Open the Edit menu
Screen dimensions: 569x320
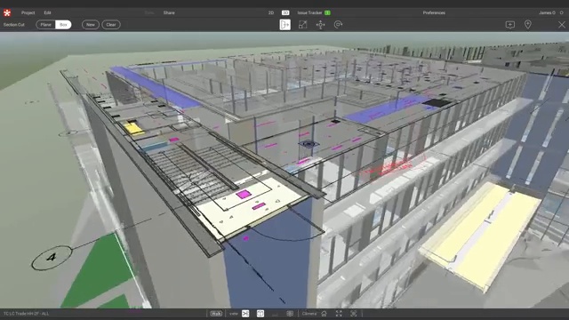[47, 12]
